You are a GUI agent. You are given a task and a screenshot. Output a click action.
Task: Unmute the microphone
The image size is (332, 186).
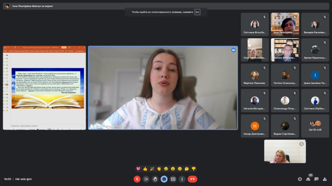point(137,179)
